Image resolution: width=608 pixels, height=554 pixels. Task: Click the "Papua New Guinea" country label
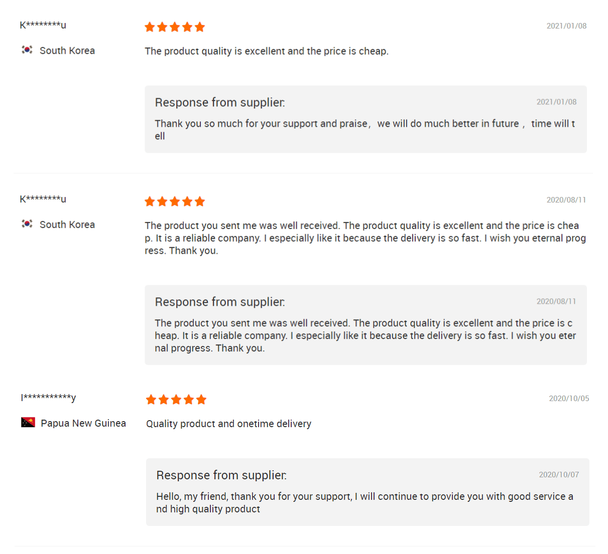pos(83,423)
